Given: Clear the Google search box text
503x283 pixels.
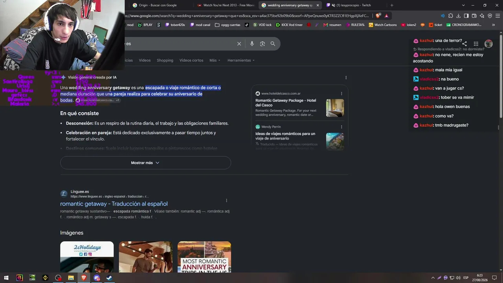Looking at the screenshot, I should tap(239, 44).
